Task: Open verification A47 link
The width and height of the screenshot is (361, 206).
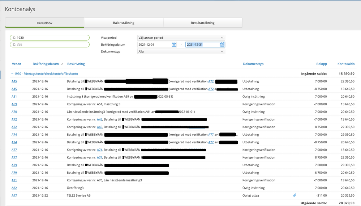Action: point(14,196)
